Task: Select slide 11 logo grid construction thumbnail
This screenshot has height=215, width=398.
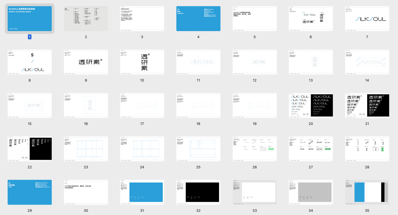Action: [x=198, y=62]
